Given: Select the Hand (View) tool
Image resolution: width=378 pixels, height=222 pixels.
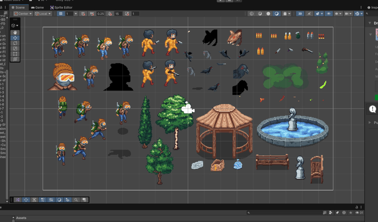Looking at the screenshot, I should (x=15, y=32).
